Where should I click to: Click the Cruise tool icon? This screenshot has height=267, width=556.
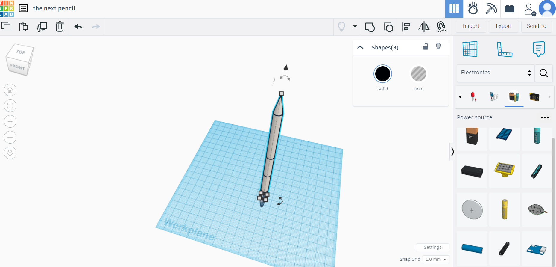(442, 27)
